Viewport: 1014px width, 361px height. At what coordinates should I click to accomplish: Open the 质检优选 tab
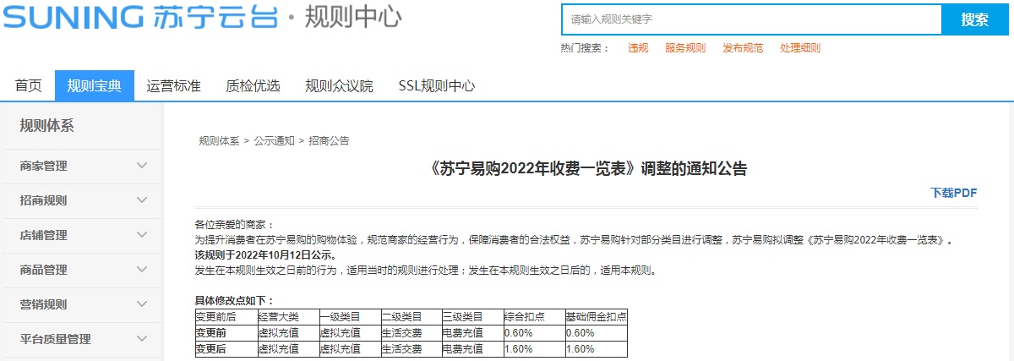point(253,85)
